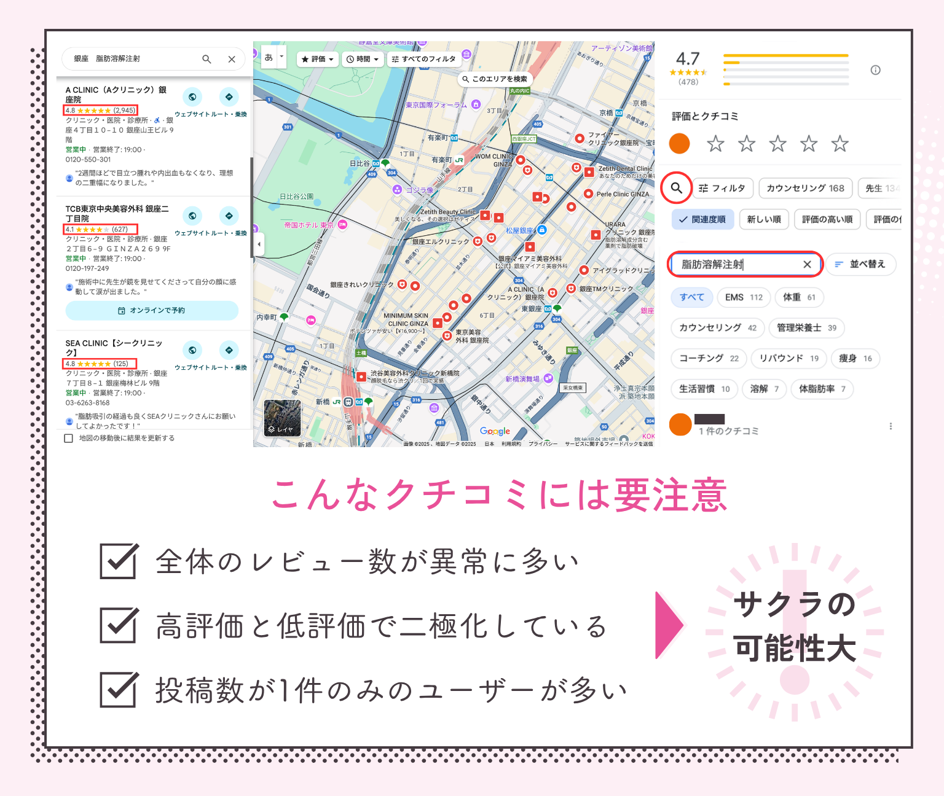The width and height of the screenshot is (944, 796).
Task: Click the ファイヤークリニック銀座院 map pin
Action: point(579,138)
